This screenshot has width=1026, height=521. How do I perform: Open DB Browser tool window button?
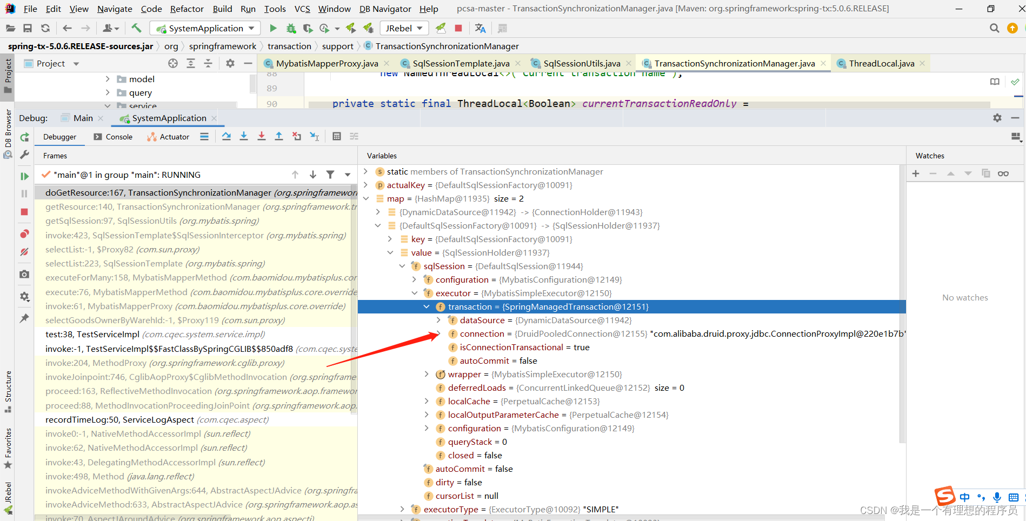(8, 134)
